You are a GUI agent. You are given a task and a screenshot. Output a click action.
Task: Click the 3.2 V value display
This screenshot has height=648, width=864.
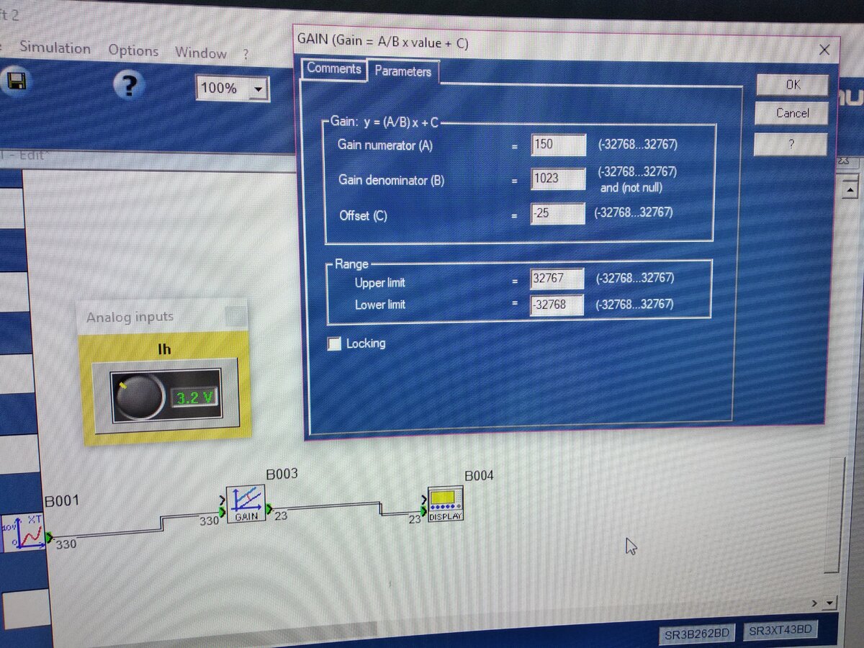194,397
